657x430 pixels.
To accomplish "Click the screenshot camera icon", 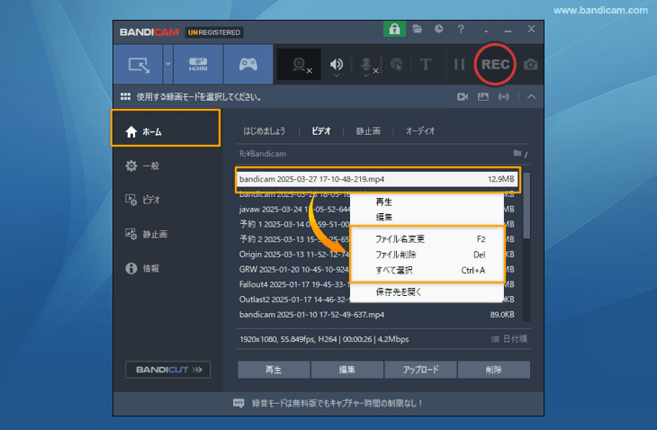I will tap(531, 65).
